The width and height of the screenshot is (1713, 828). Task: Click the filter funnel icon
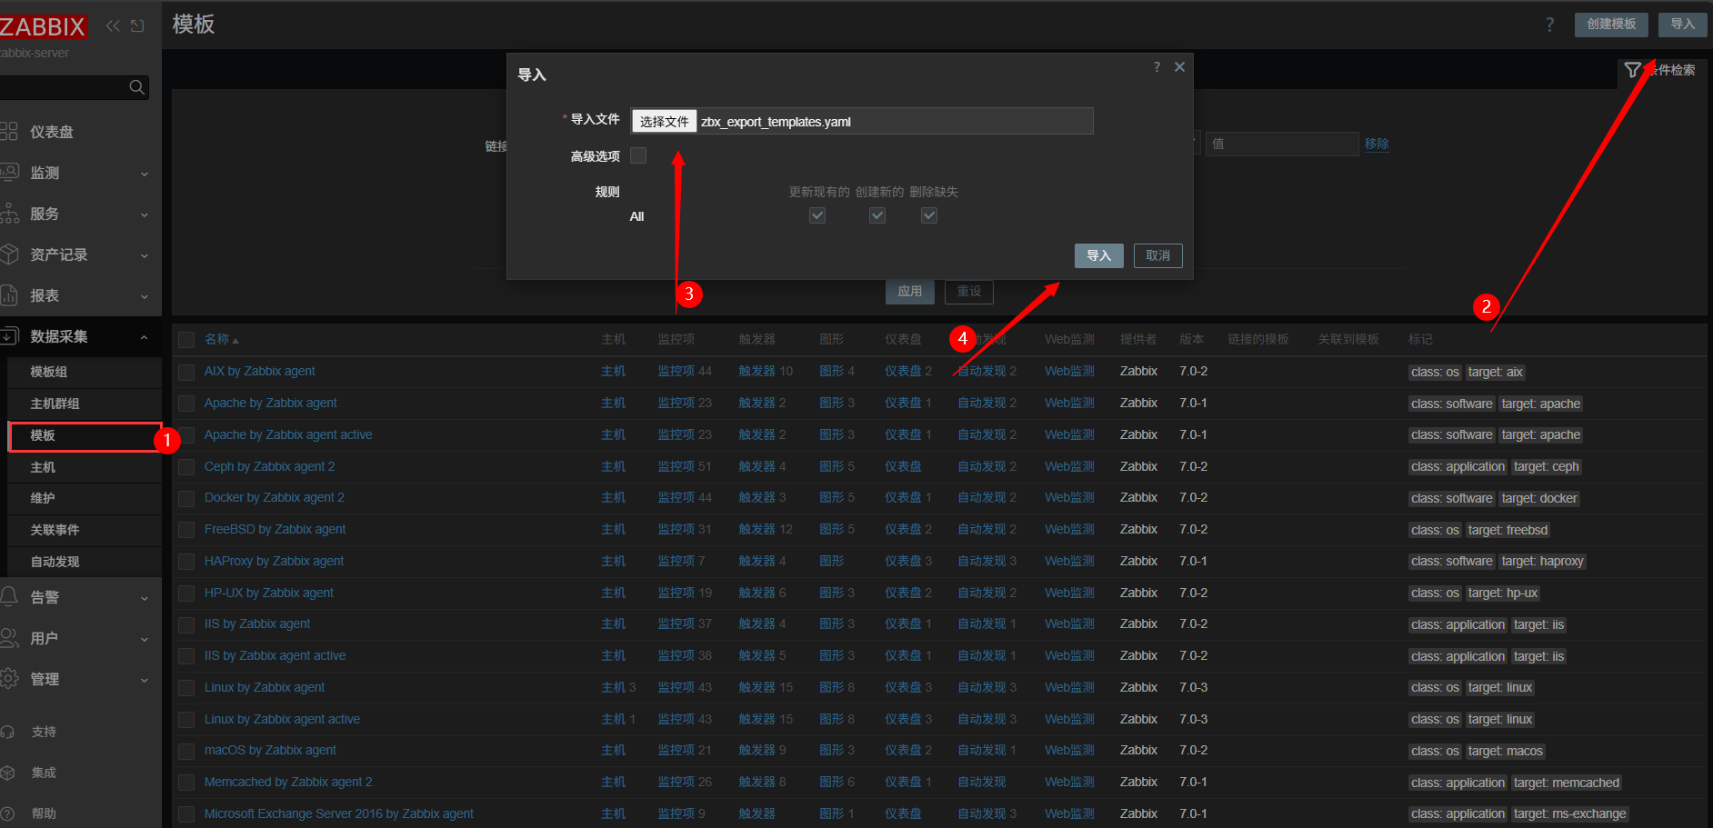point(1633,70)
